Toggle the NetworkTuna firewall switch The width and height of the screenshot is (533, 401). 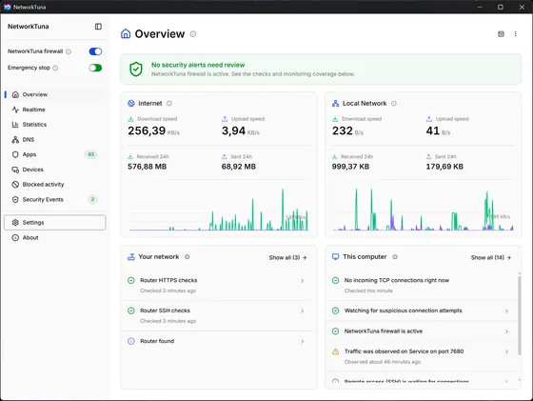[x=95, y=51]
